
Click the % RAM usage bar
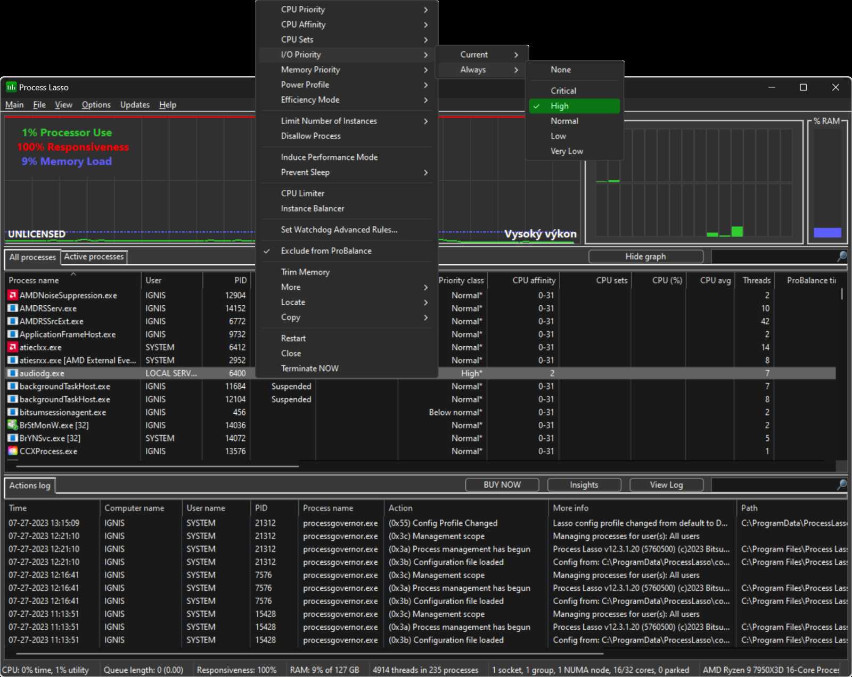coord(827,232)
